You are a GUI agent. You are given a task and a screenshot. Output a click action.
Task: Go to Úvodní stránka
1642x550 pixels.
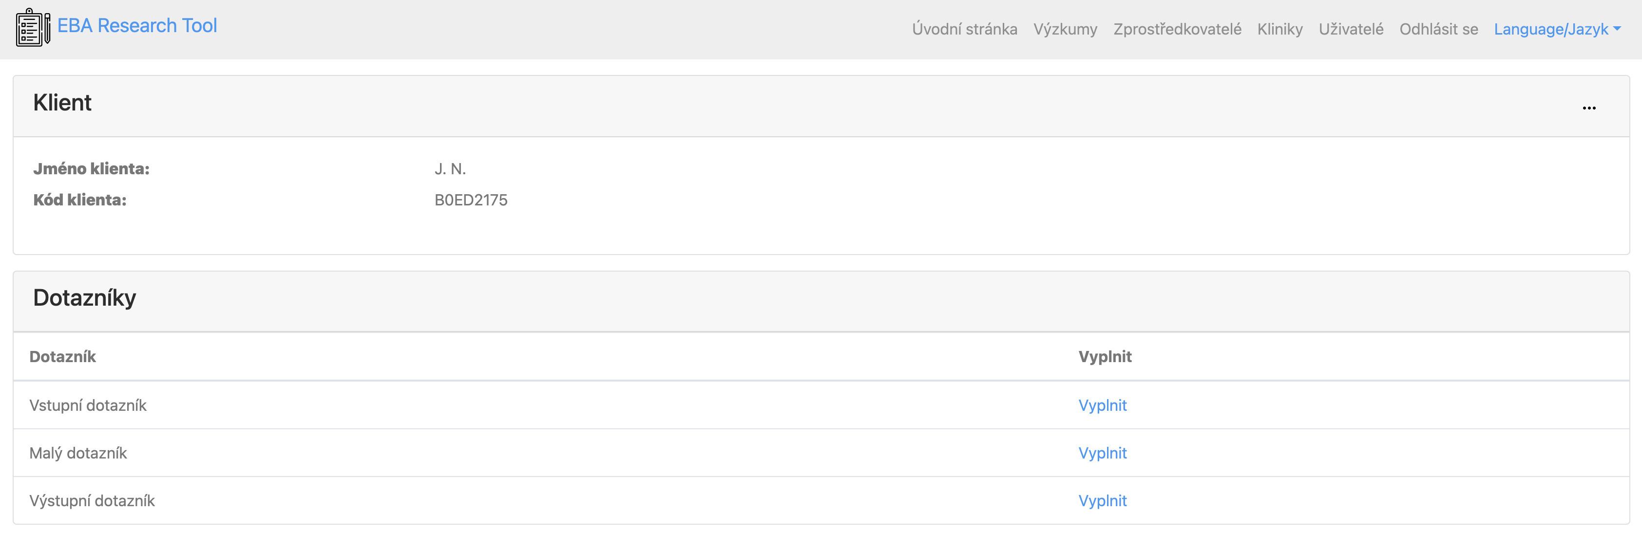[x=964, y=29]
